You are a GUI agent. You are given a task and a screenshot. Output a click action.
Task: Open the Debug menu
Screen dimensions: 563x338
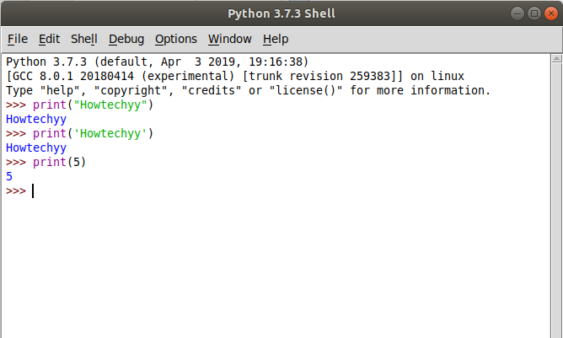pyautogui.click(x=126, y=39)
